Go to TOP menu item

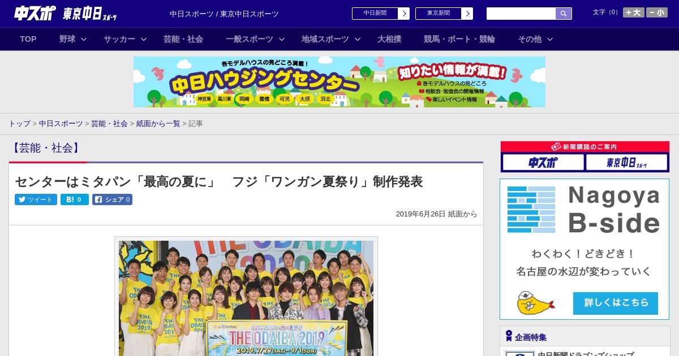click(28, 39)
